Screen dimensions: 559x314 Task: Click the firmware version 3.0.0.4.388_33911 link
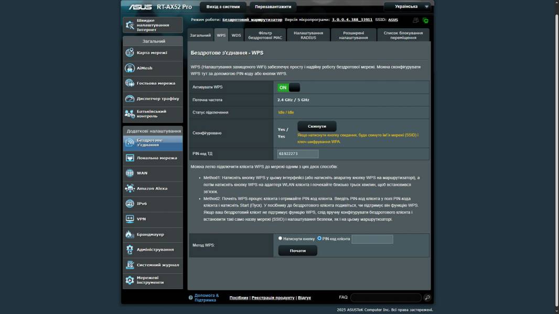click(352, 19)
